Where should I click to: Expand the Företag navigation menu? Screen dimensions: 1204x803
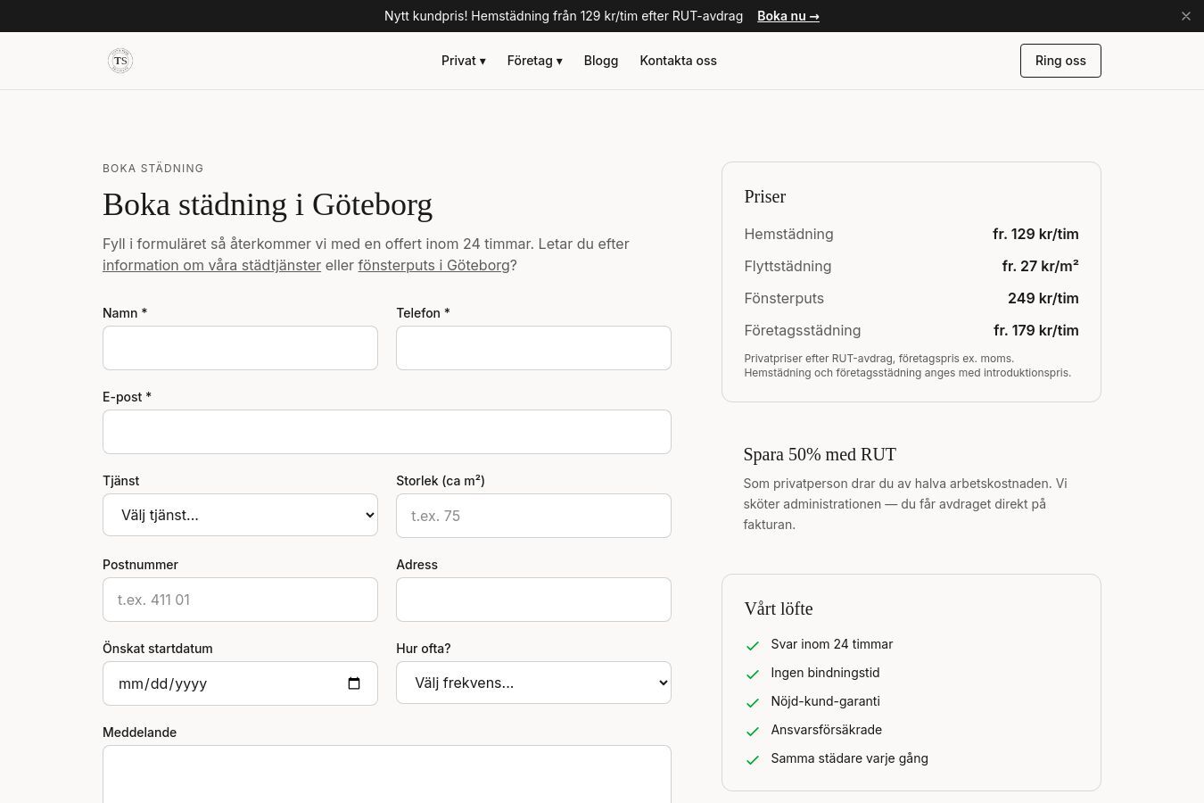(x=535, y=61)
